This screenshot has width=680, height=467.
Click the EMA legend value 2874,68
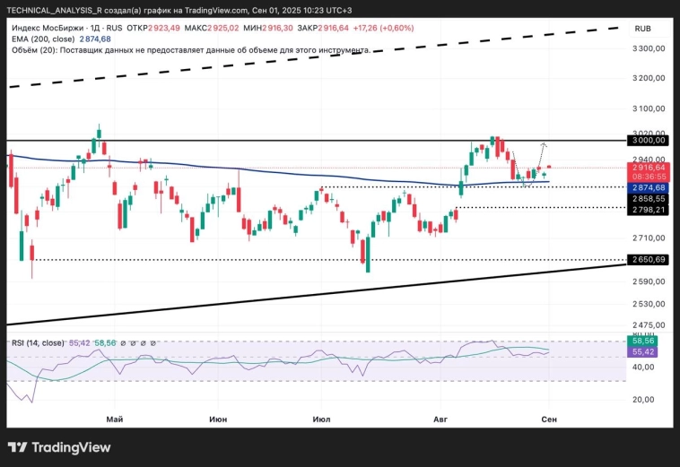95,39
